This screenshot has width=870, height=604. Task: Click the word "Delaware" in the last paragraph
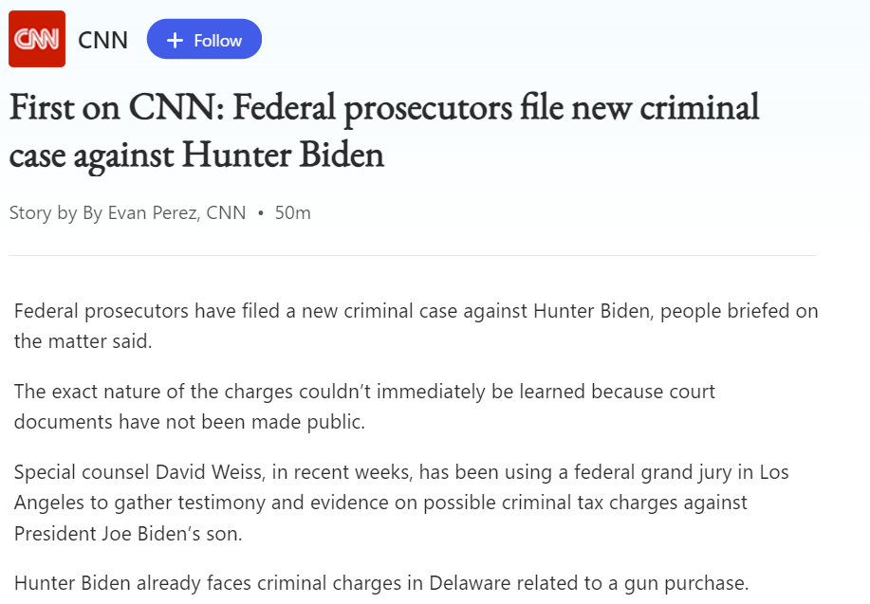[466, 583]
